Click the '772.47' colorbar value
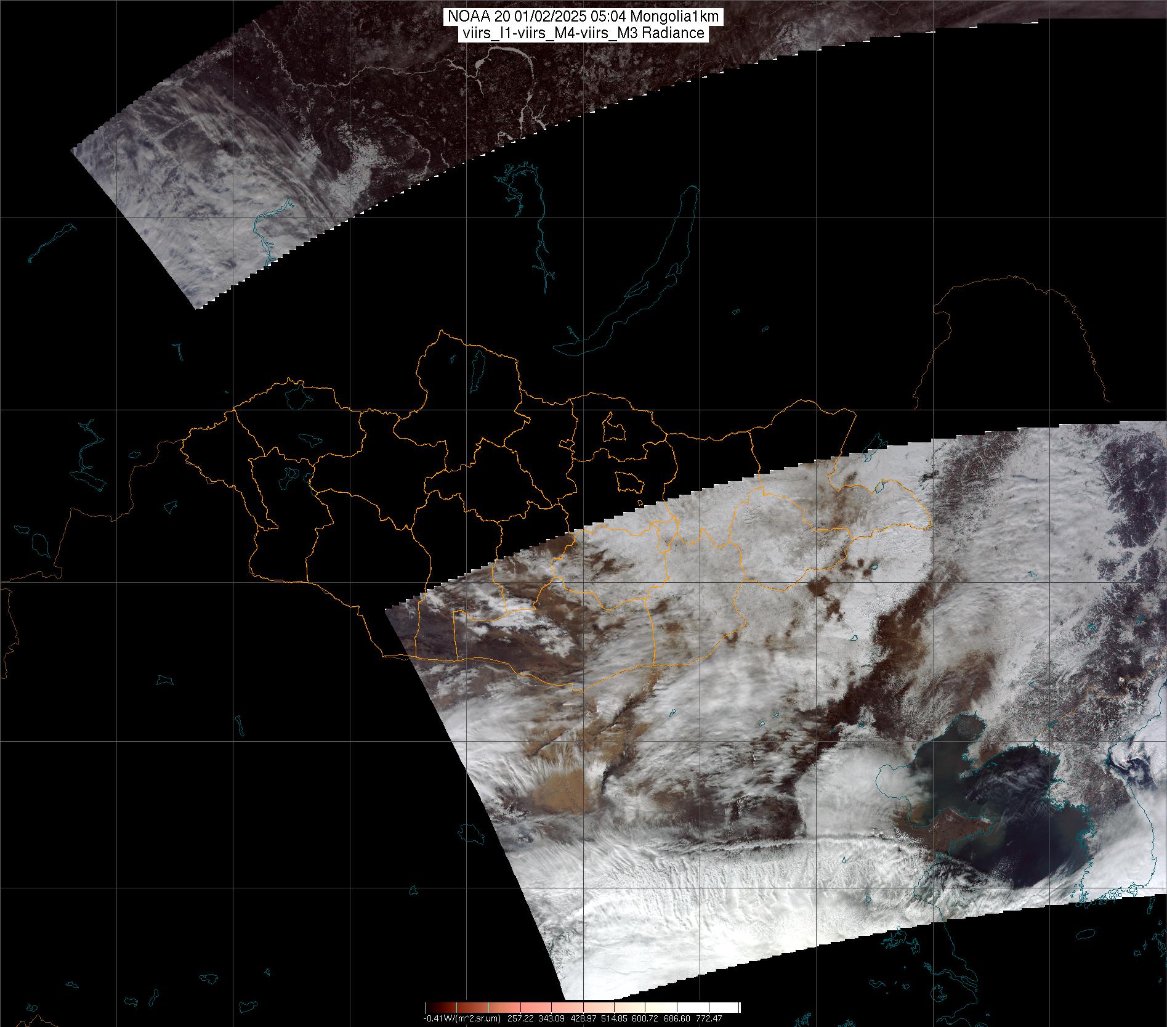Screen dimensions: 1167x1027 pos(710,1018)
